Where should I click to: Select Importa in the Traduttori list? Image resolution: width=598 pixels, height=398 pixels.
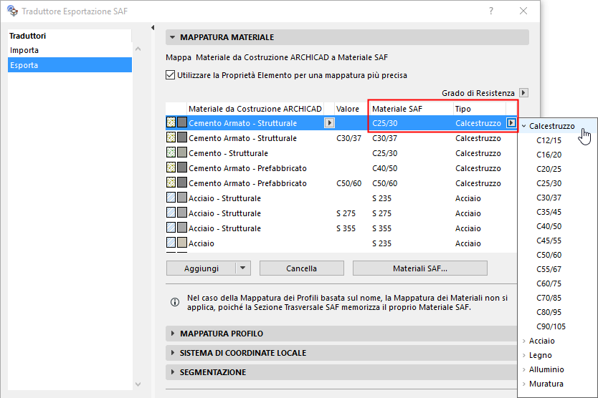(70, 50)
